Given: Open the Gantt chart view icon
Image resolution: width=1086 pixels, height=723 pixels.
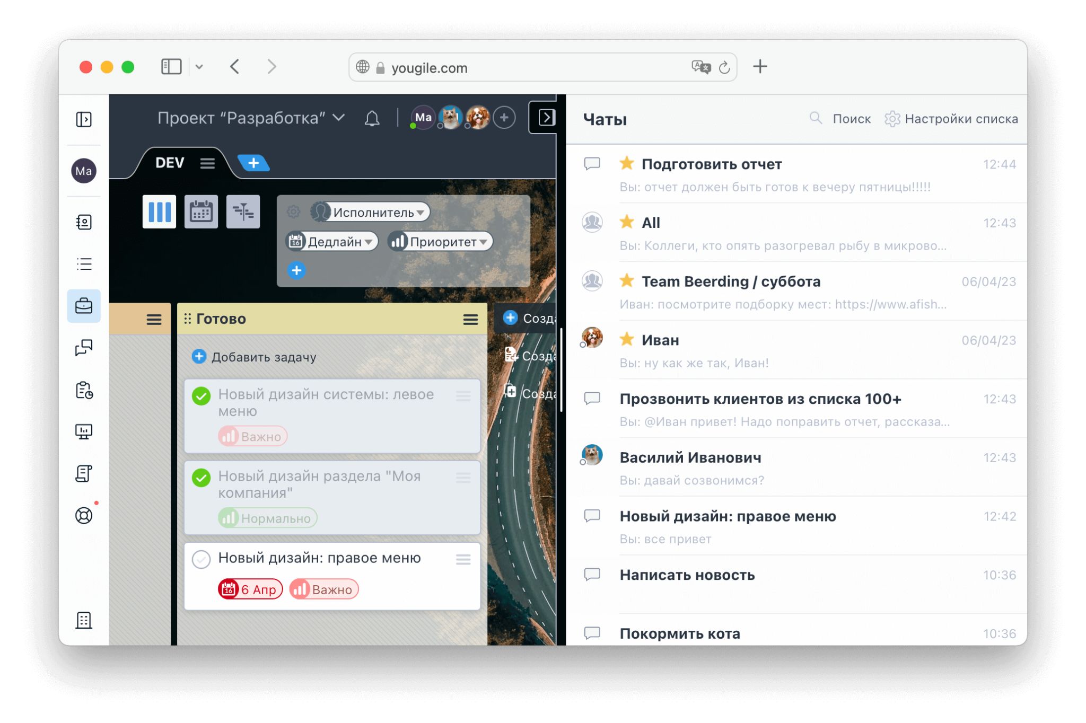Looking at the screenshot, I should 243,212.
